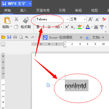Image resolution: width=109 pixels, height=109 pixels.
Task: Expand highlight color dropdown arrow
Action: 83,27
